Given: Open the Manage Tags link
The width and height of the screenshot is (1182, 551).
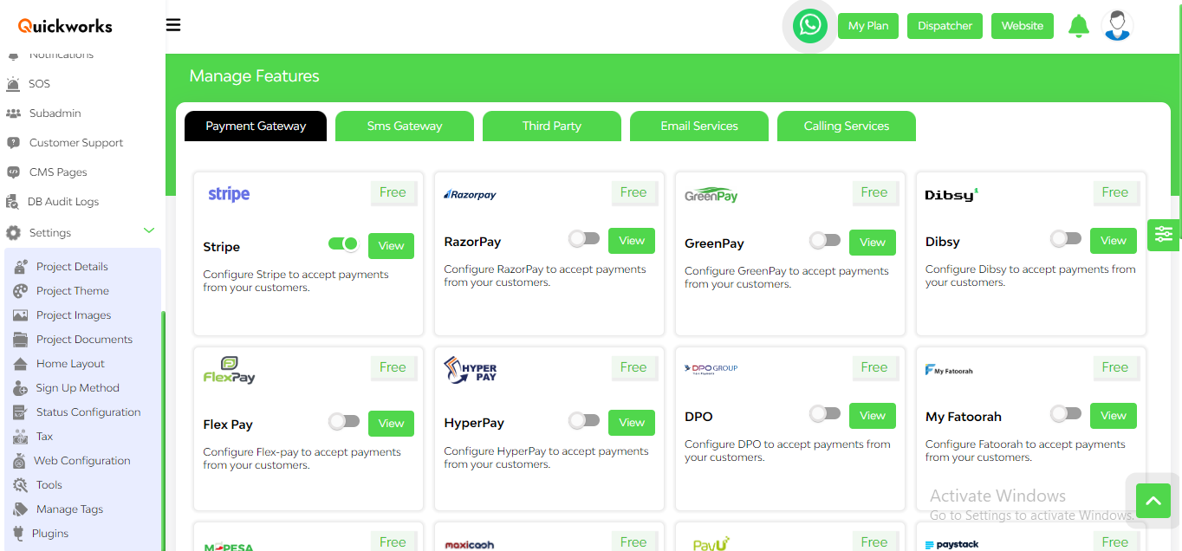Looking at the screenshot, I should 69,509.
